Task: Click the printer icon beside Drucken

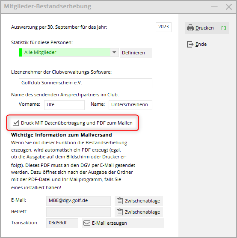Action: pyautogui.click(x=190, y=28)
